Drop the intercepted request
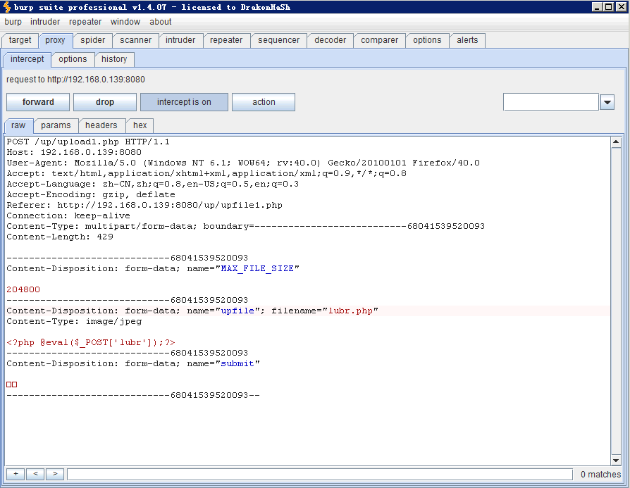The height and width of the screenshot is (488, 630). click(105, 102)
